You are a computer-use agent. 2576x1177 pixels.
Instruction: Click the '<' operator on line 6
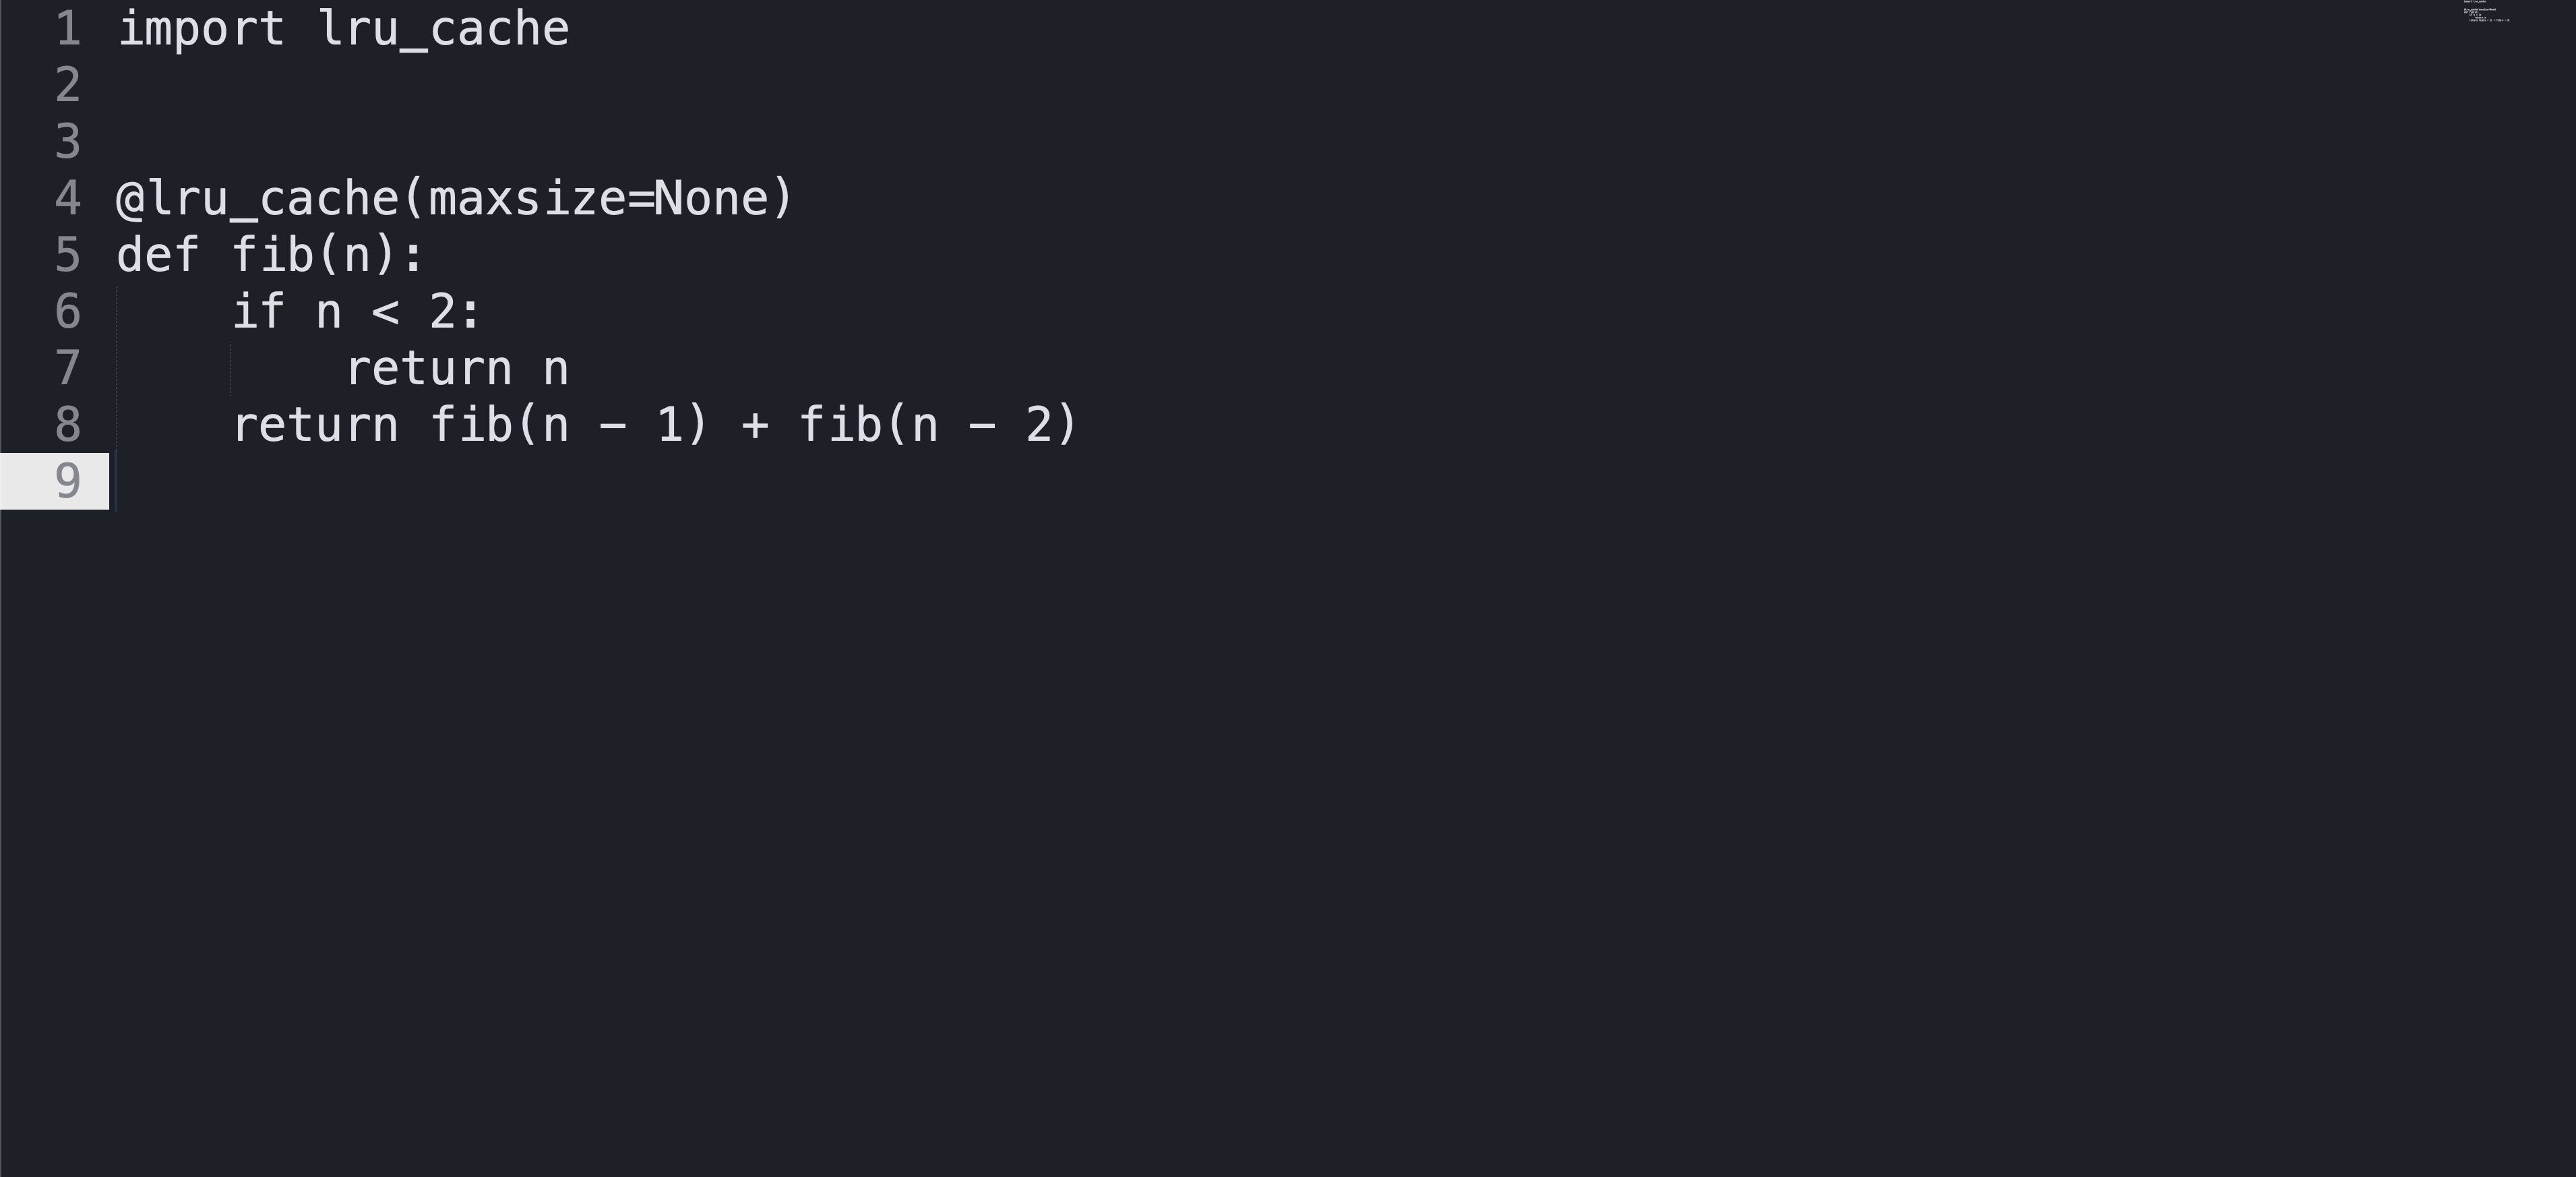point(385,312)
